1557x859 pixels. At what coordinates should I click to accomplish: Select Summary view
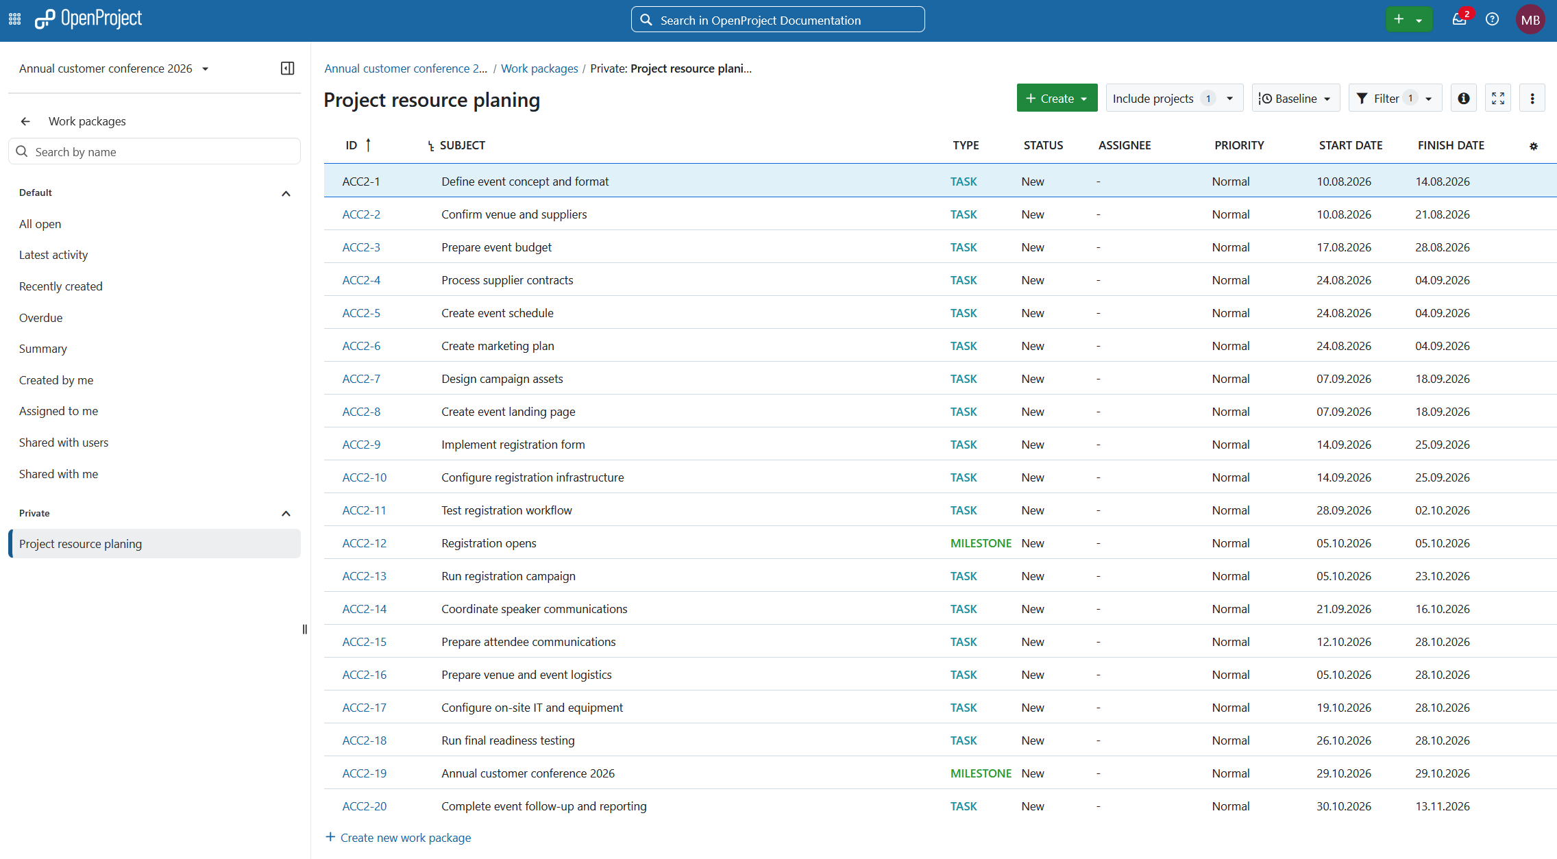pos(43,349)
